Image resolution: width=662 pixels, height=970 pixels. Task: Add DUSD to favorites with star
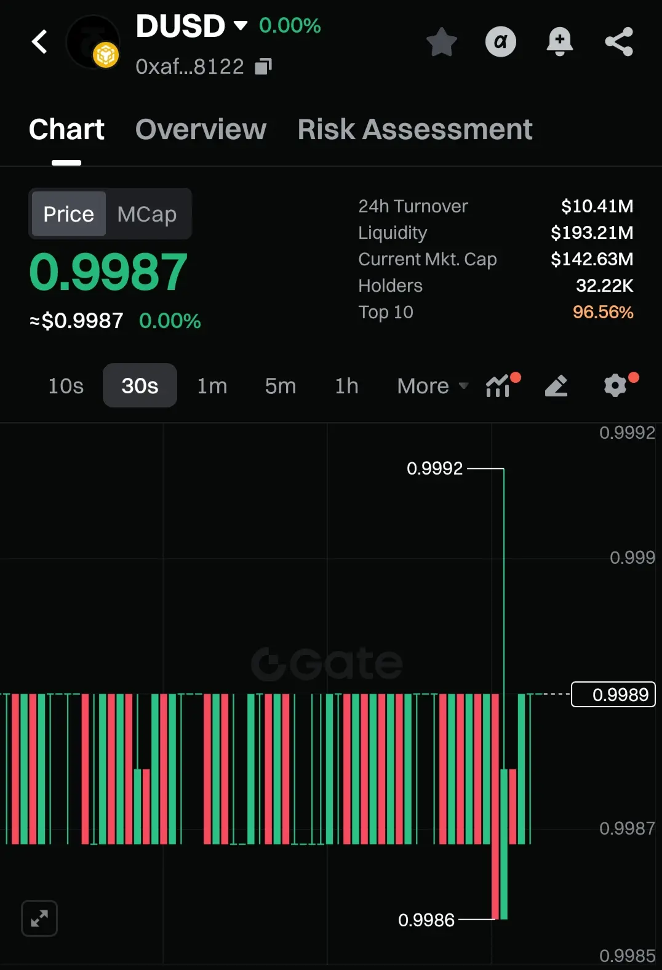click(442, 42)
